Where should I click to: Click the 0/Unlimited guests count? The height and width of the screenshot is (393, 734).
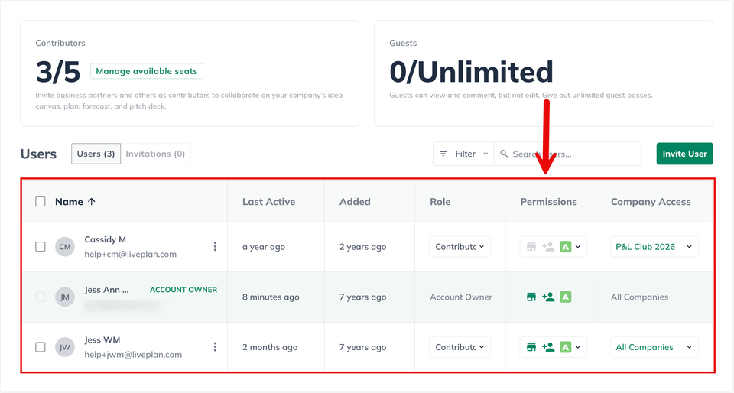click(x=472, y=72)
